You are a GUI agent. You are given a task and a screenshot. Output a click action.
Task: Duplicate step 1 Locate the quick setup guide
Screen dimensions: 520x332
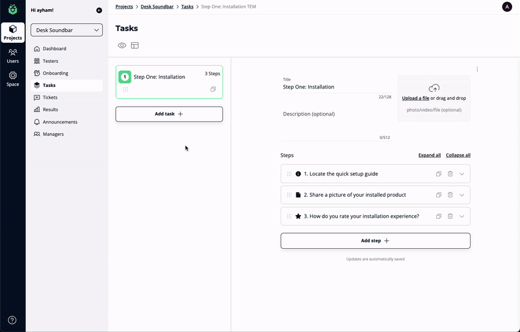(439, 174)
